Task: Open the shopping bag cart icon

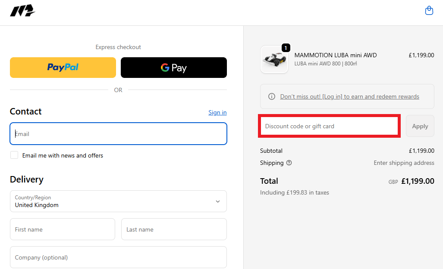Action: (x=429, y=11)
